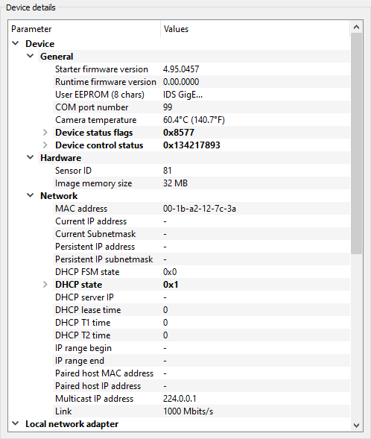Viewport: 371px width, 439px height.
Task: Click scrollbar up arrow
Action: click(x=356, y=27)
